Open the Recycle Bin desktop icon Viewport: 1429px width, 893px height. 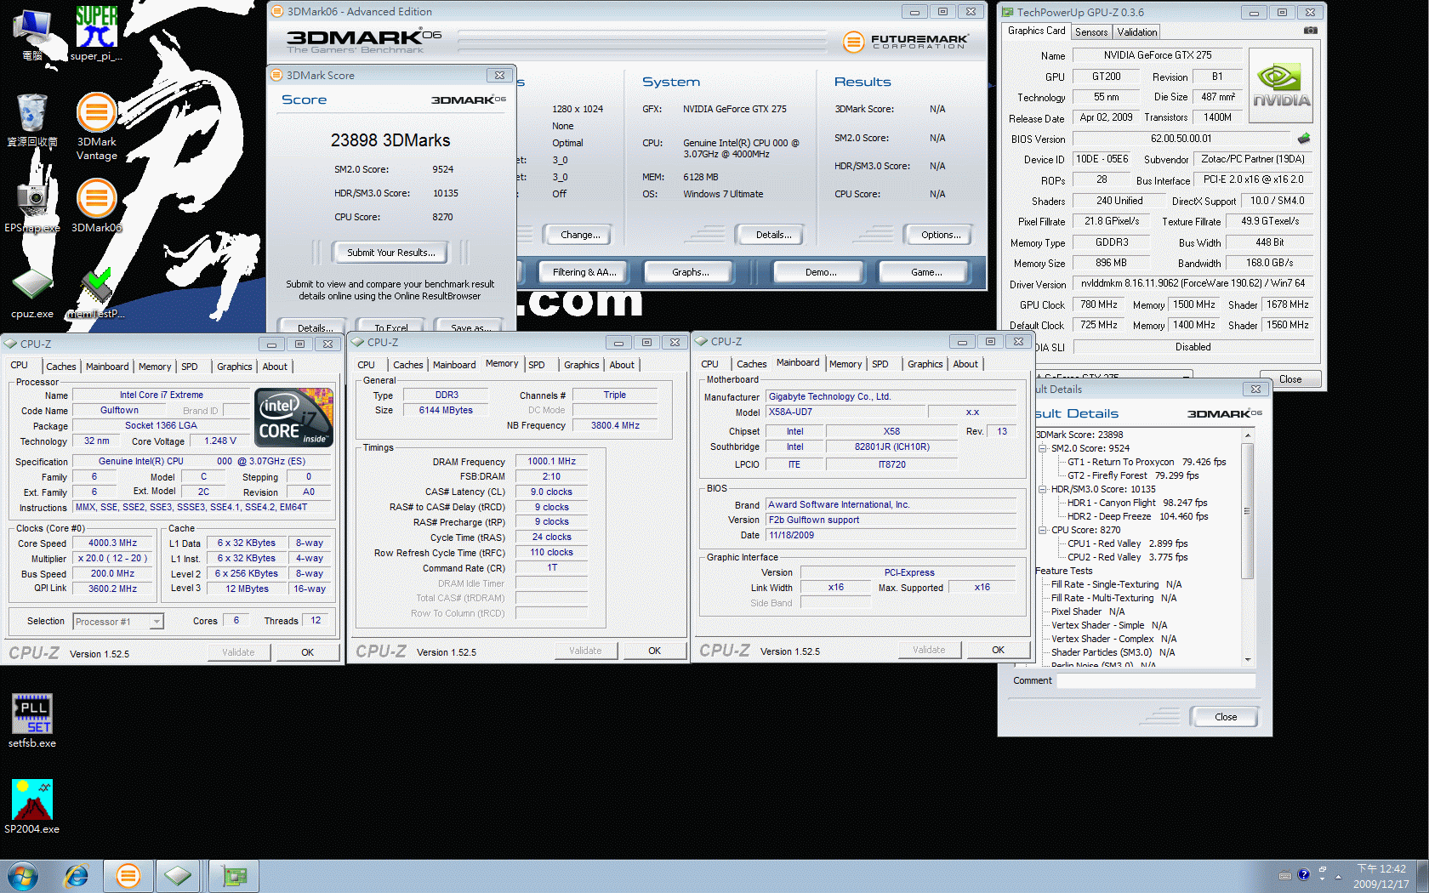pyautogui.click(x=32, y=120)
